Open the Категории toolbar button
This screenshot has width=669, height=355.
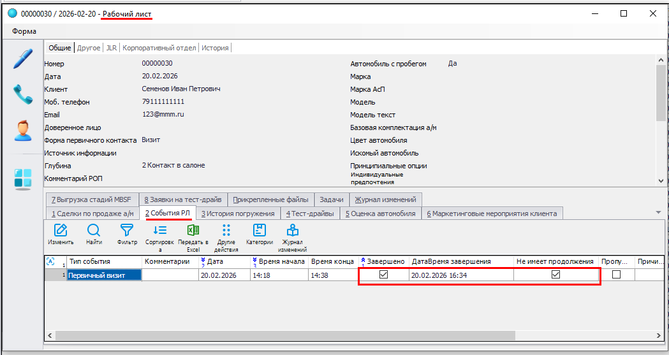point(260,234)
